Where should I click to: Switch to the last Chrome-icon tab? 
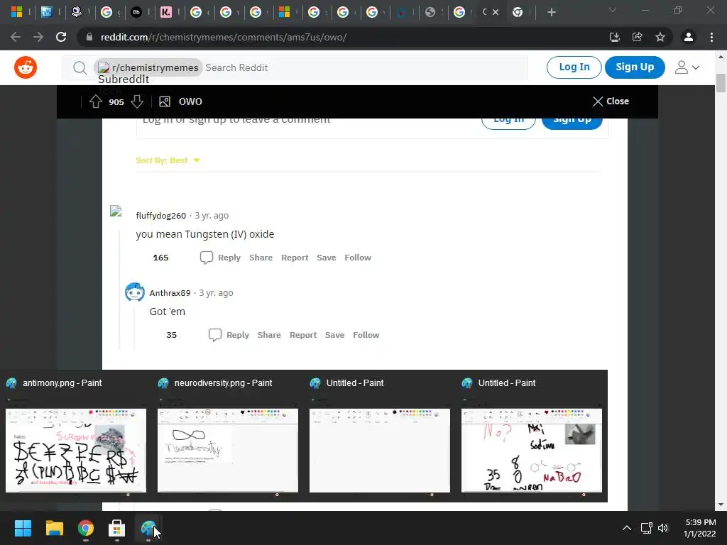(x=518, y=12)
